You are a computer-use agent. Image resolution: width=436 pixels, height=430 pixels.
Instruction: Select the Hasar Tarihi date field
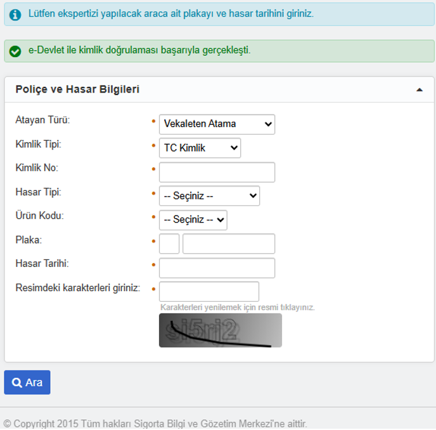pos(217,268)
